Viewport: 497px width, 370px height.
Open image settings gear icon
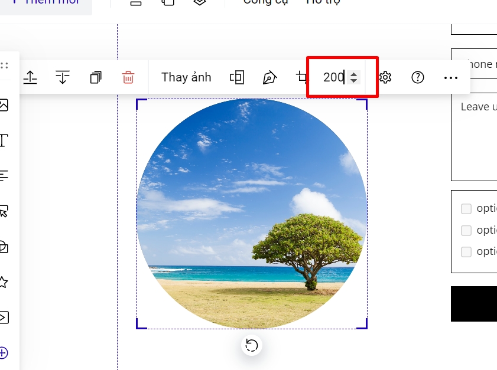point(385,77)
